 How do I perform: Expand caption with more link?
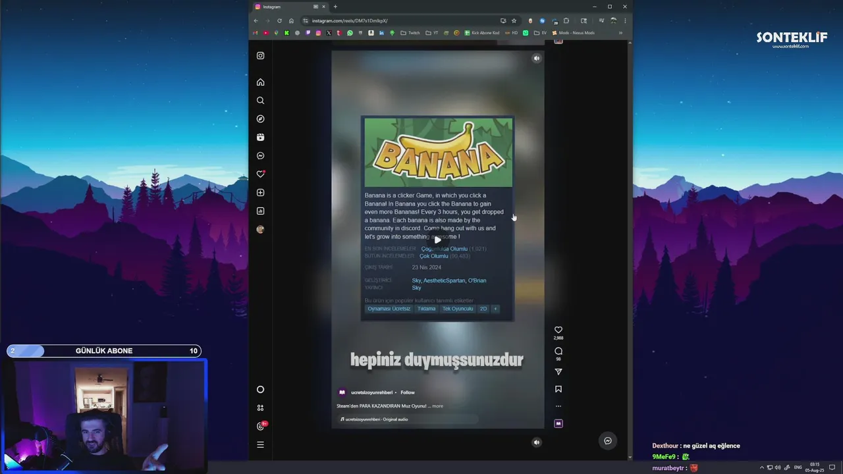pos(438,406)
